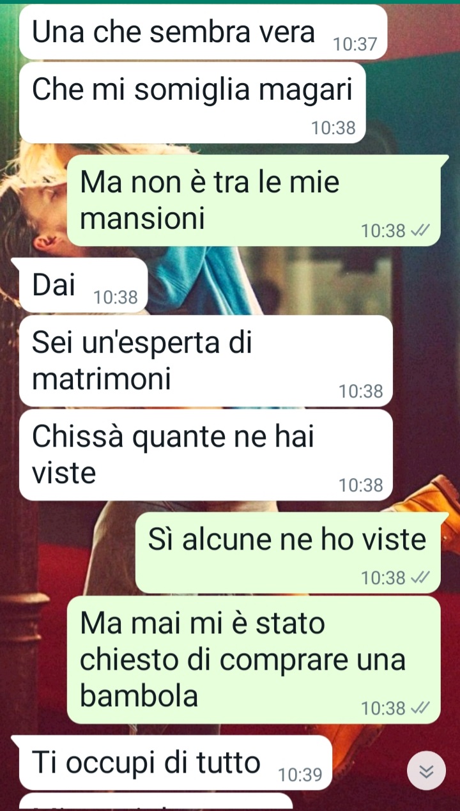460x811 pixels.
Task: Tap the "Ma non è tra le mie mansioni" bubble
Action: click(x=254, y=201)
